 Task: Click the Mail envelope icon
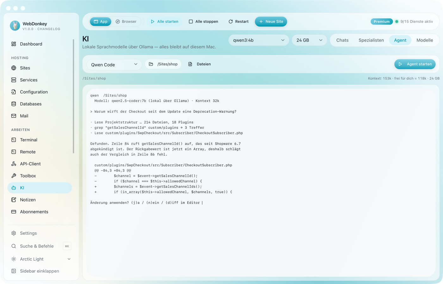pos(14,116)
